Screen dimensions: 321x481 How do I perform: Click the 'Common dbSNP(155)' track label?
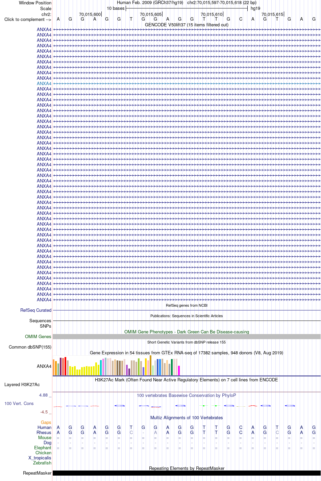click(30, 347)
